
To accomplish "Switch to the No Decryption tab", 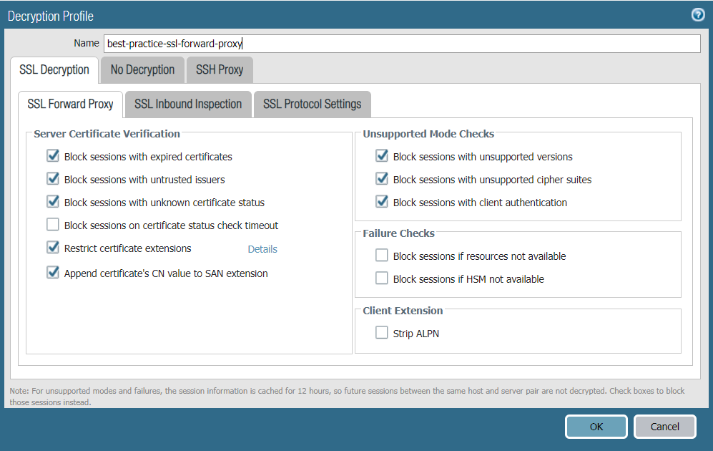I will click(x=142, y=69).
